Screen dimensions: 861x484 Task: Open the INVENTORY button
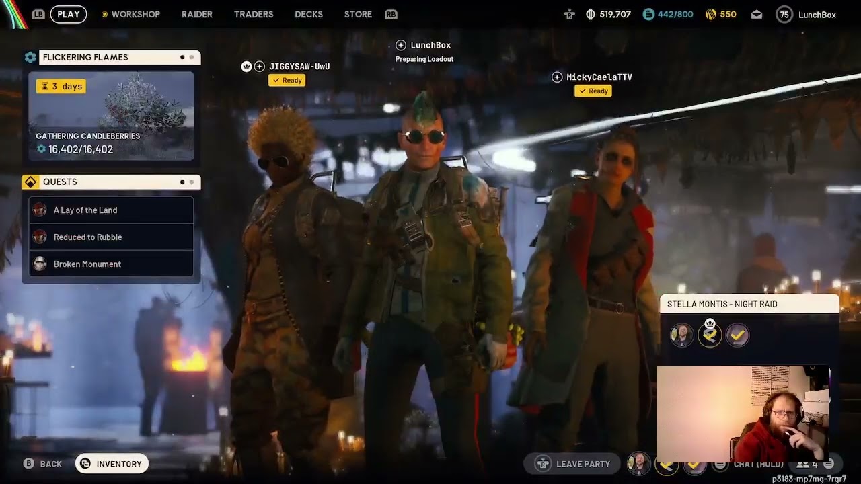click(x=112, y=464)
